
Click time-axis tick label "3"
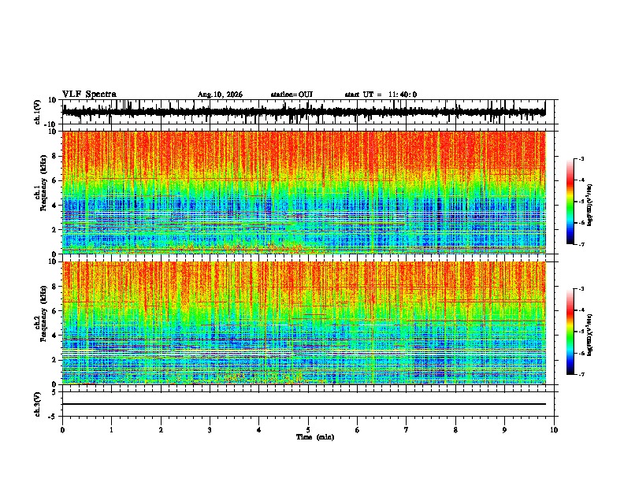[210, 430]
